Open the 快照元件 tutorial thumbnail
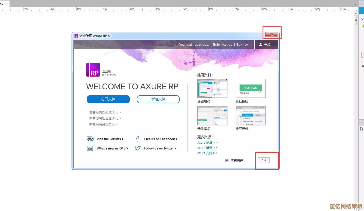The height and width of the screenshot is (211, 364). 251,116
